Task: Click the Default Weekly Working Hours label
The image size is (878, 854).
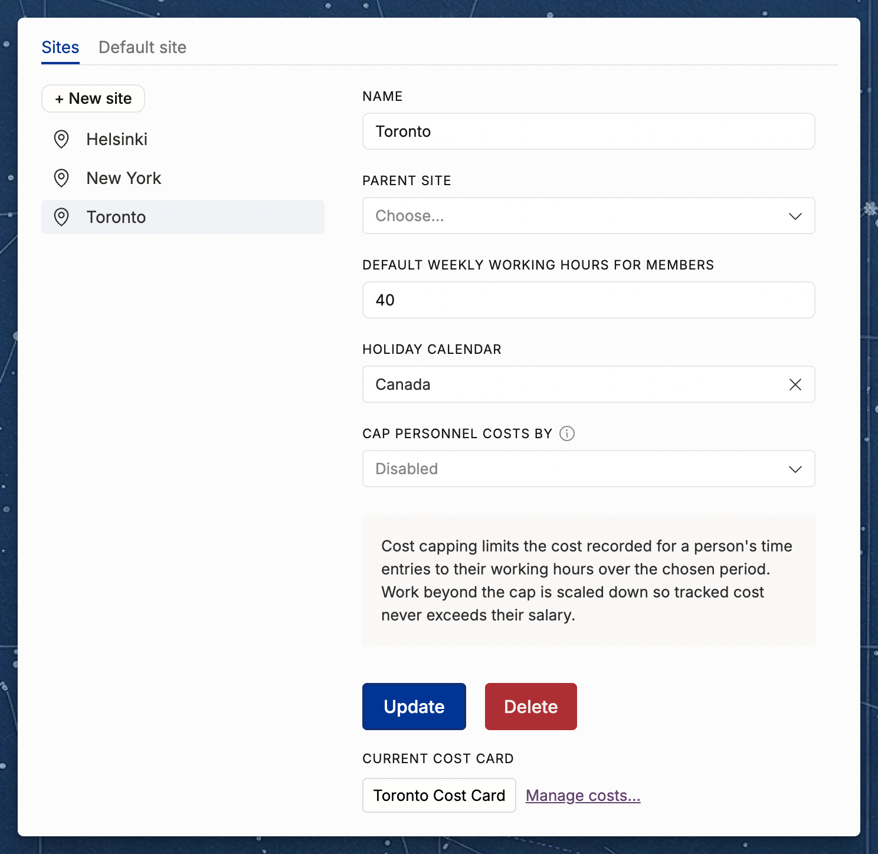Action: tap(538, 265)
